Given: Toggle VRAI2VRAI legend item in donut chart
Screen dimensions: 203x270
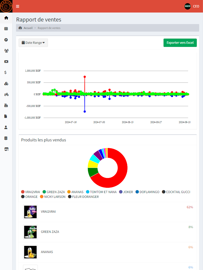Looking at the screenshot, I should pos(31,192).
